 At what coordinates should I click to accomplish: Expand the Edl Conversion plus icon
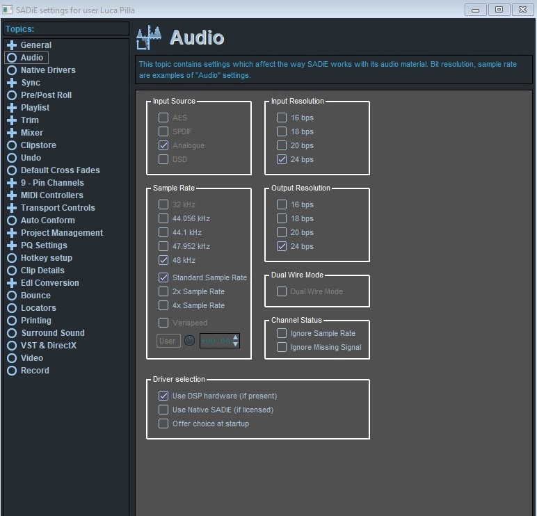tap(12, 283)
